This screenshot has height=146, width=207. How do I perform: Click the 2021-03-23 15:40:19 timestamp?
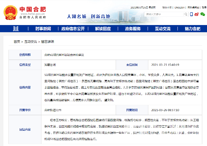165,65
